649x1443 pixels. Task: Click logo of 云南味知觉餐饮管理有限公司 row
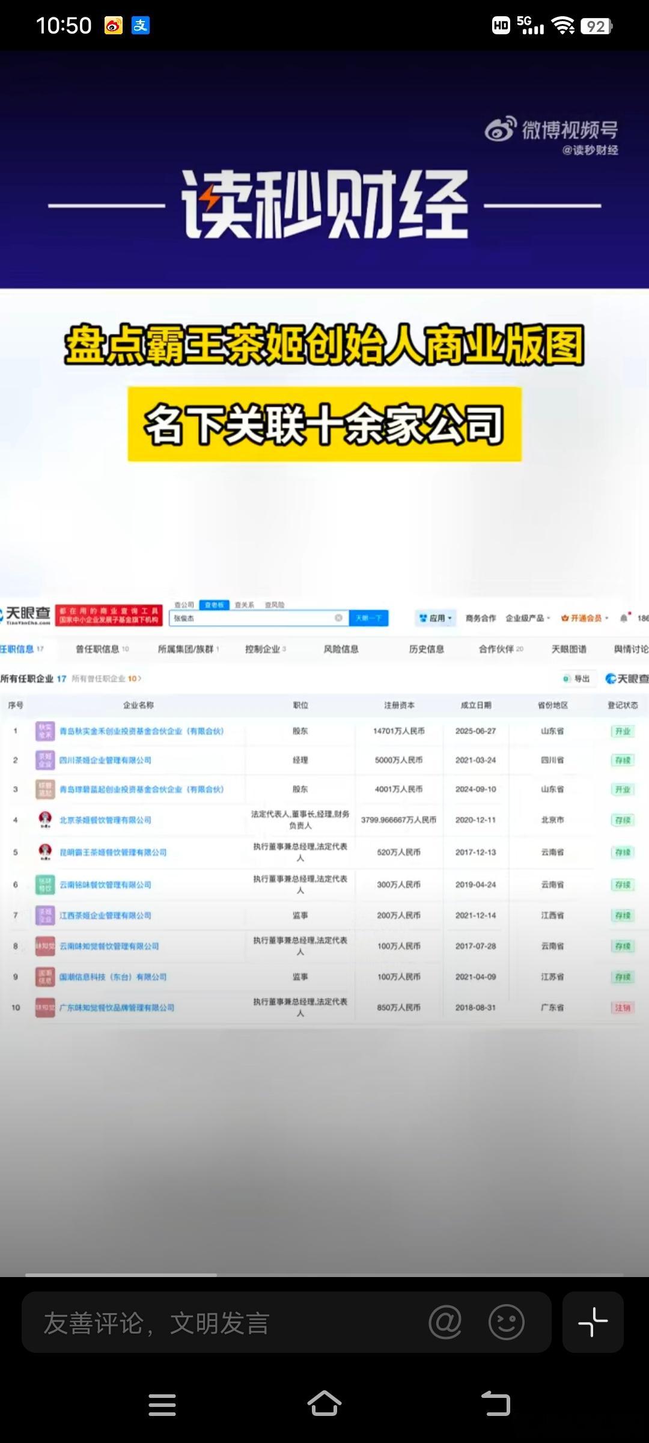pos(45,946)
